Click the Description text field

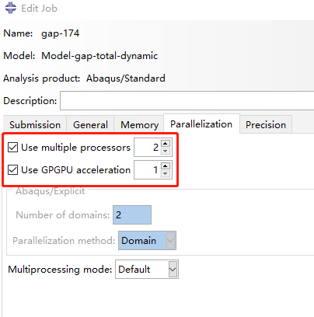point(187,100)
